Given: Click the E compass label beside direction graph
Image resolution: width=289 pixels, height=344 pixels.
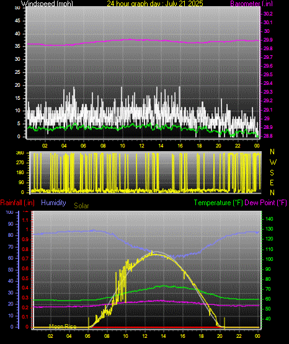Looking at the screenshot, I should coord(272,182).
